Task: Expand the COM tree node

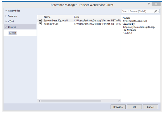Action: [6, 21]
